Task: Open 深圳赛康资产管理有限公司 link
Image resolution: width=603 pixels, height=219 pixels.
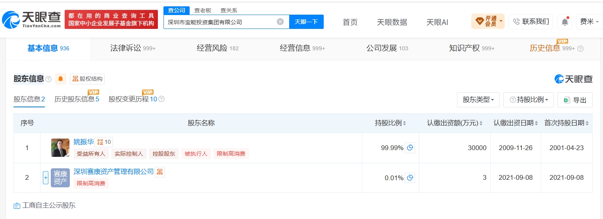Action: [113, 171]
